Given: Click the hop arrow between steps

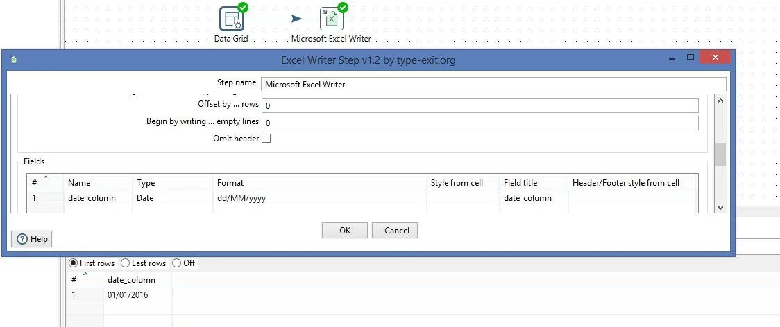Looking at the screenshot, I should (x=297, y=19).
